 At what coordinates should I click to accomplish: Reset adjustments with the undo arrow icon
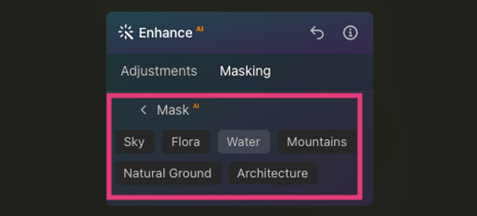[317, 32]
